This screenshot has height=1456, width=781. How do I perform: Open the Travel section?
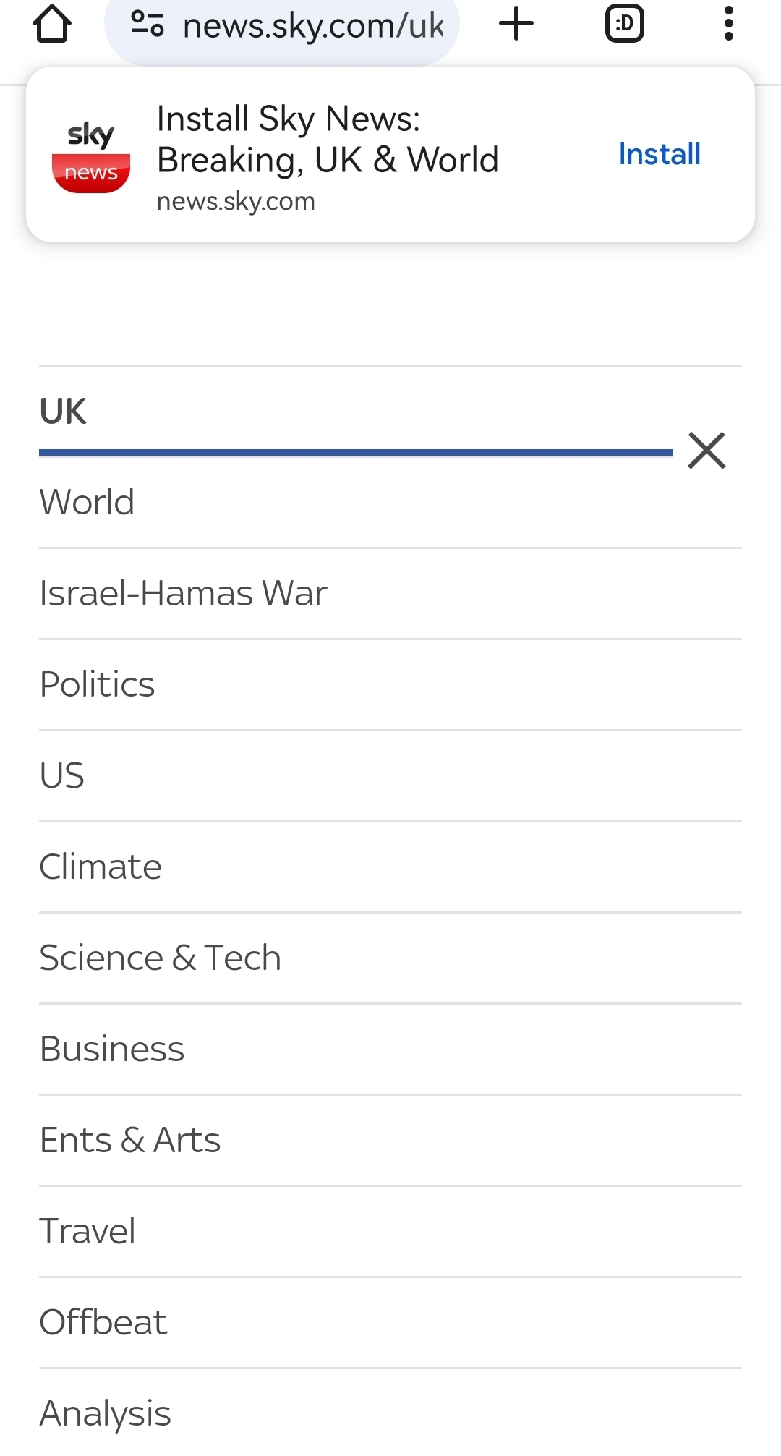88,1231
